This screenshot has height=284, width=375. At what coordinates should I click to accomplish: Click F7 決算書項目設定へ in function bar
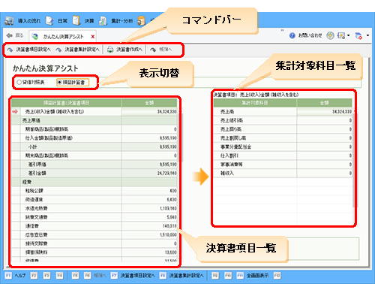pyautogui.click(x=133, y=276)
